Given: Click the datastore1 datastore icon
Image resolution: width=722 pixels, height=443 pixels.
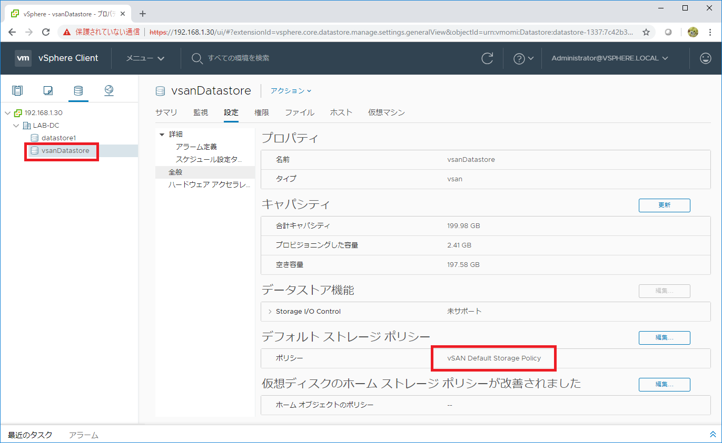Looking at the screenshot, I should 35,138.
